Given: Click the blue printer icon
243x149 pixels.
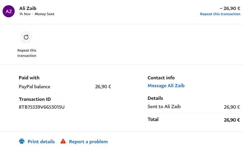Looking at the screenshot, I should 21,141.
